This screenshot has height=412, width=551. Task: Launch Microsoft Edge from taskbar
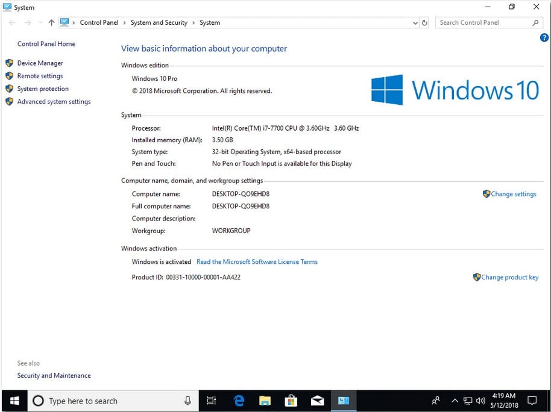coord(239,401)
